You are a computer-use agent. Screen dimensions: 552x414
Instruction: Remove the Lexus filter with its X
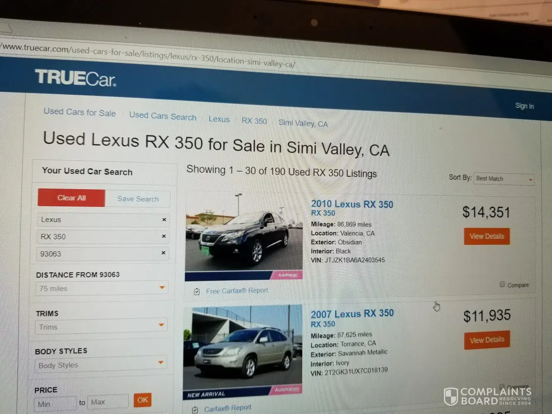click(164, 219)
